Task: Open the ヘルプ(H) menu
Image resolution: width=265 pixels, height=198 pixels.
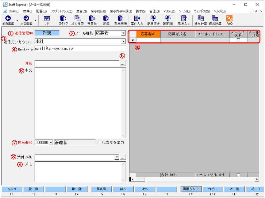Action: click(220, 11)
